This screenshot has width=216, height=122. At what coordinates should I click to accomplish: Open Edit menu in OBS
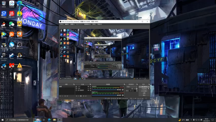coord(67,24)
